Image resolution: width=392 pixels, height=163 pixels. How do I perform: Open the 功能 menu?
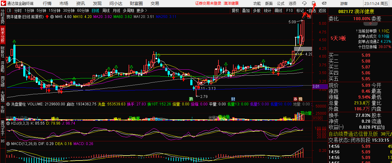(257, 3)
